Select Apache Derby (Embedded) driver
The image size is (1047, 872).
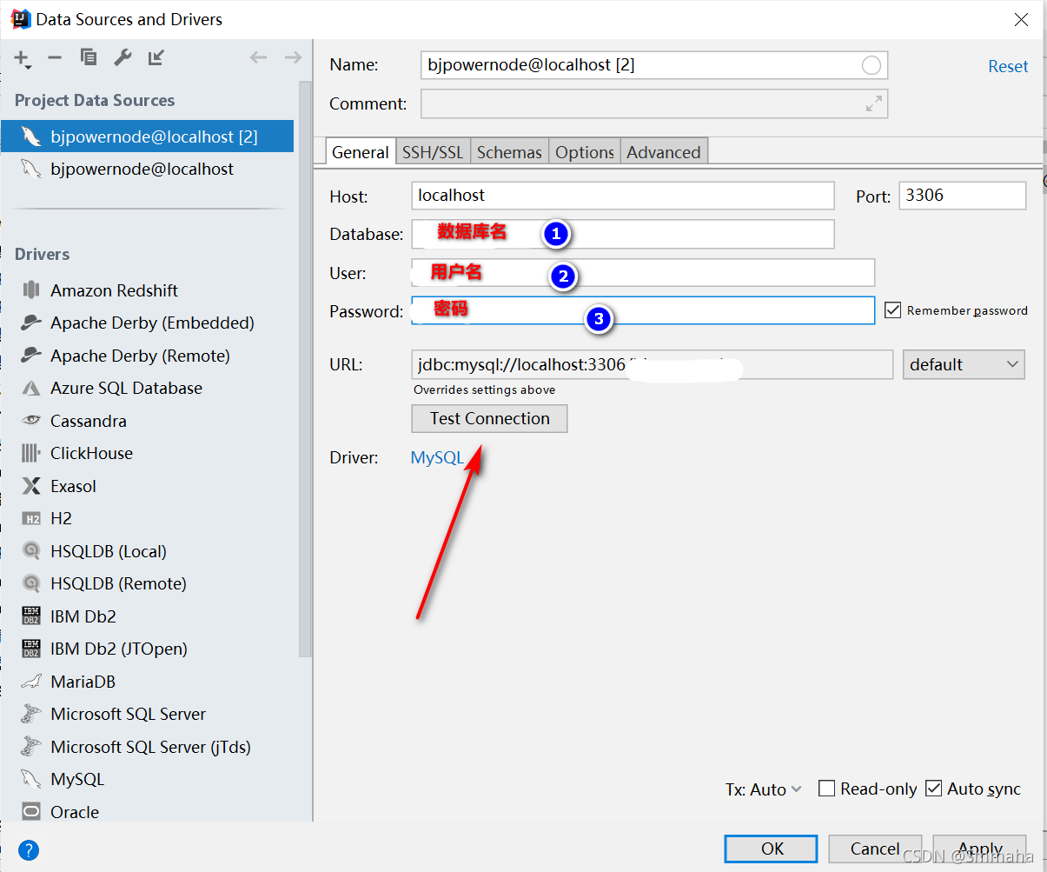point(152,323)
